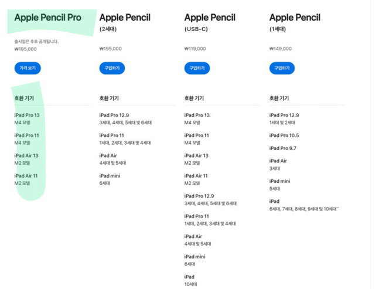Image resolution: width=375 pixels, height=289 pixels.
Task: Click iPad Pro 10.5 in the 1세대 list
Action: pyautogui.click(x=284, y=135)
